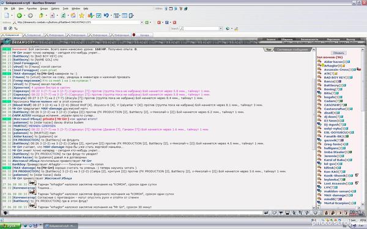
Task: Open Общение in the game menu
Action: (x=287, y=39)
